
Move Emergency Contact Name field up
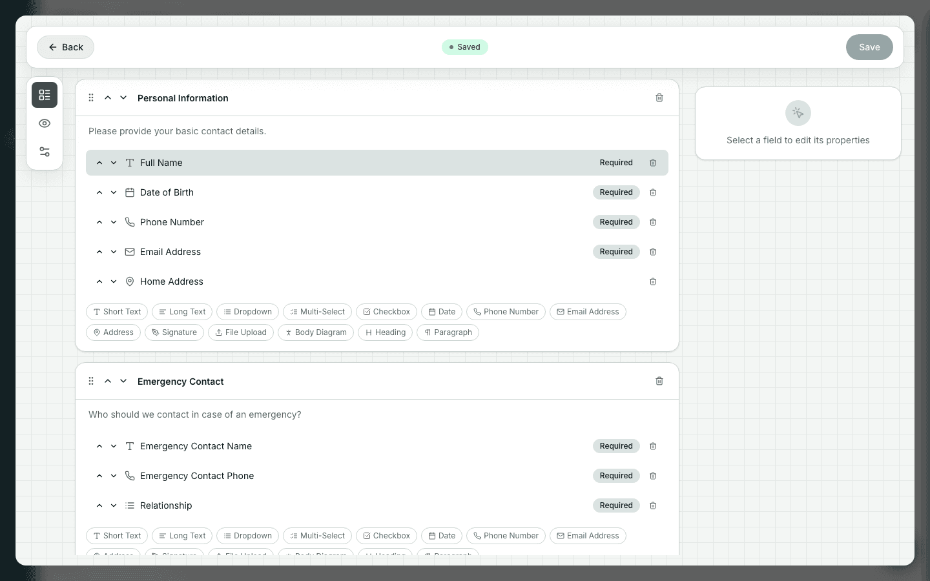(99, 446)
